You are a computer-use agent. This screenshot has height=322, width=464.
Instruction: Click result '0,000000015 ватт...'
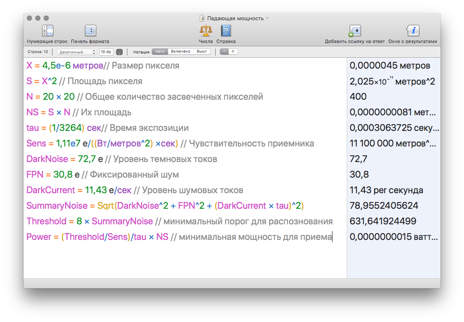(393, 237)
